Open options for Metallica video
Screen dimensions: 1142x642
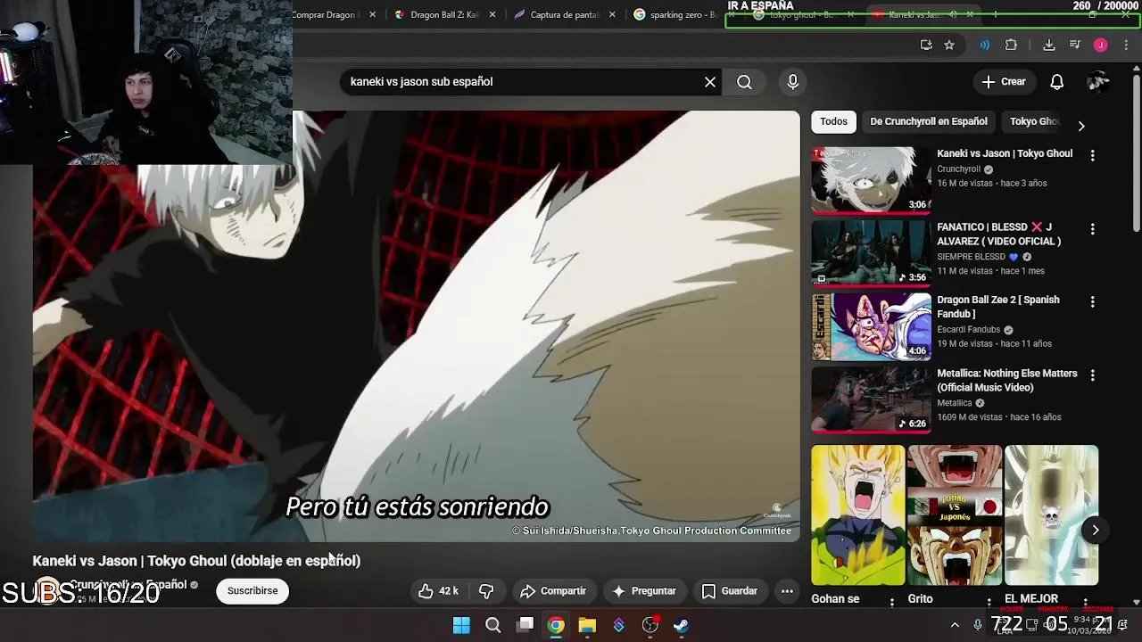coord(1092,375)
